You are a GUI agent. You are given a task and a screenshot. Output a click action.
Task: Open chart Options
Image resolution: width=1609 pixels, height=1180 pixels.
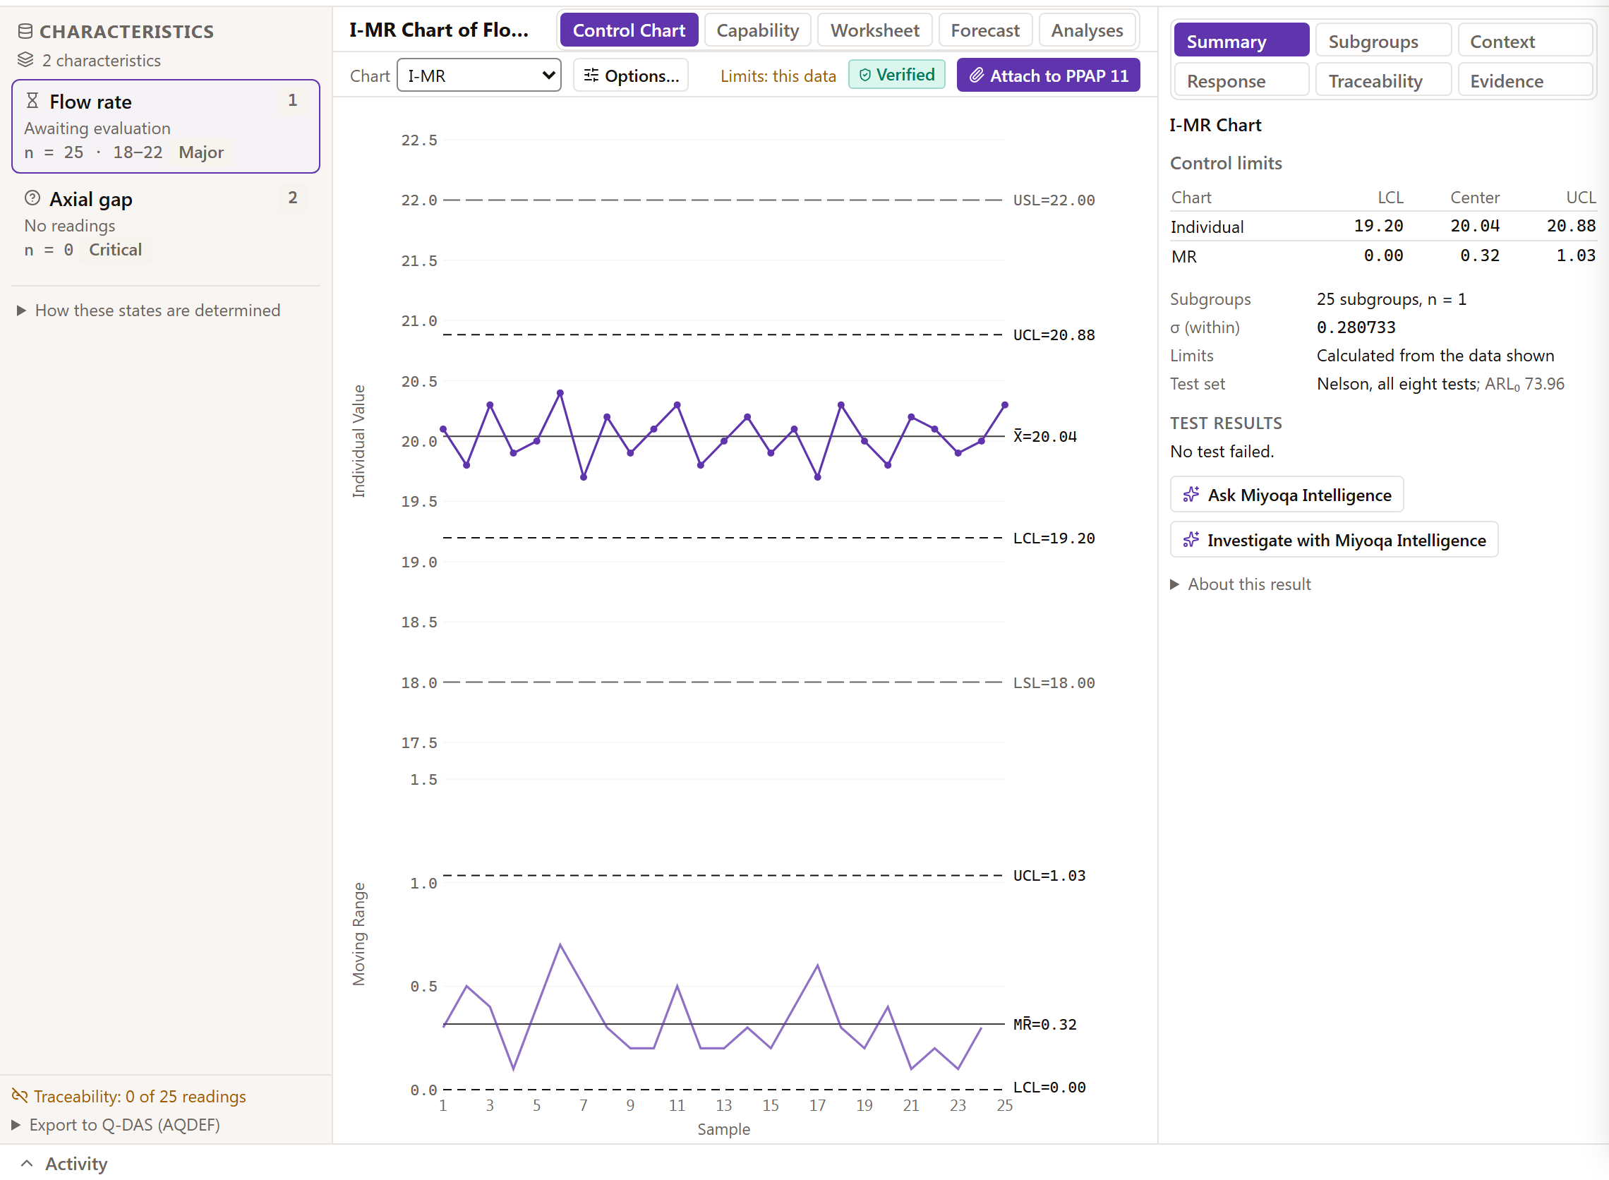pyautogui.click(x=631, y=75)
